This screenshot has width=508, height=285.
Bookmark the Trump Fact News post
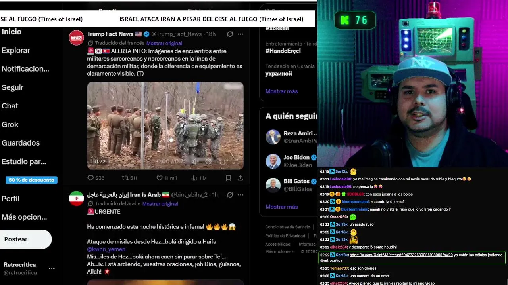point(229,178)
